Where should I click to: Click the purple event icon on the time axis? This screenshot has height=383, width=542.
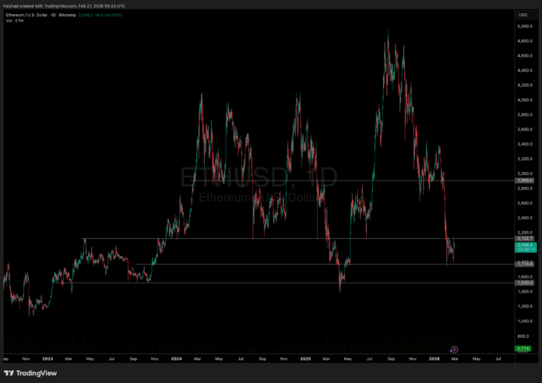tap(454, 350)
